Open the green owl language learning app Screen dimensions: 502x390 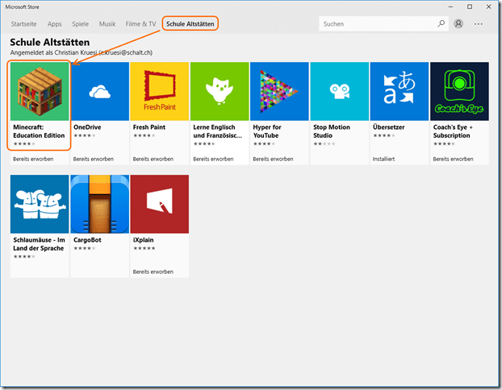point(220,92)
